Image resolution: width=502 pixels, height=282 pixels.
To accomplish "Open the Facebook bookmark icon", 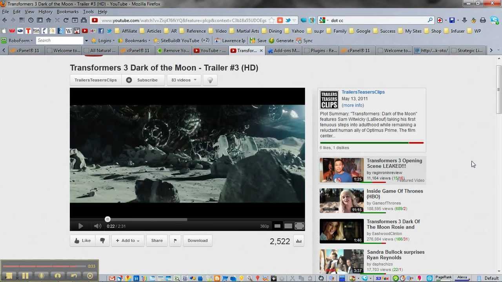I will pyautogui.click(x=101, y=31).
